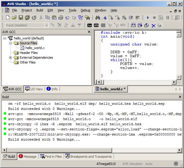The width and height of the screenshot is (184, 168).
Task: Open the Edit menu
Action: 50,10
